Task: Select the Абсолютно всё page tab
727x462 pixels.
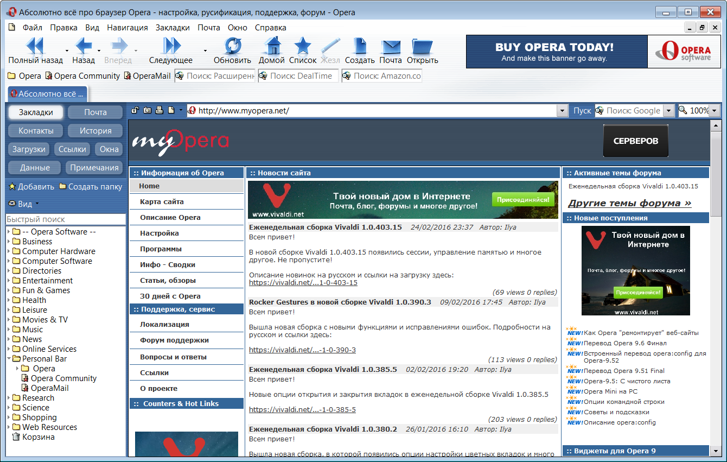Action: pos(48,94)
